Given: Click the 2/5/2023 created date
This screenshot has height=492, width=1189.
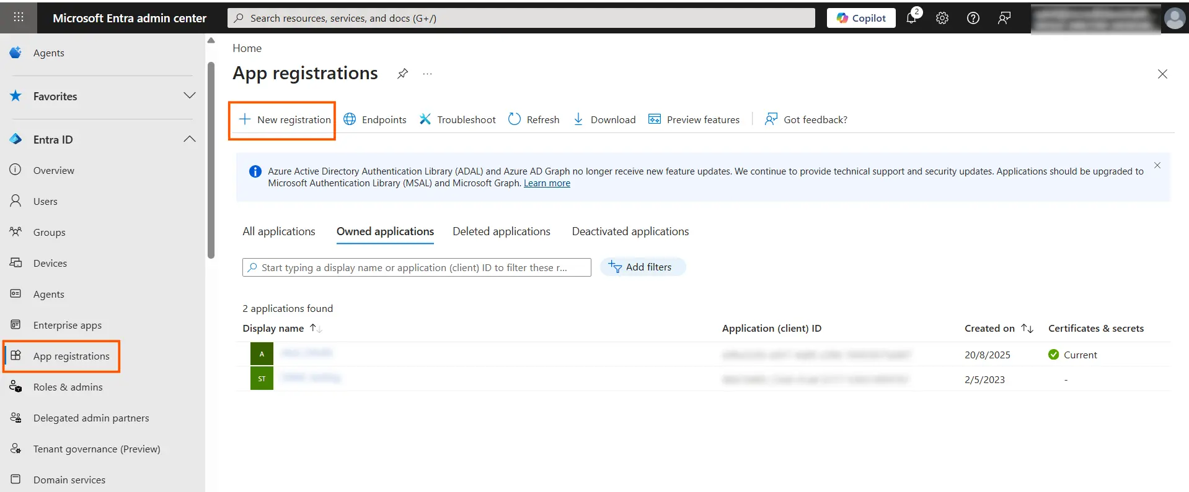Looking at the screenshot, I should coord(984,379).
